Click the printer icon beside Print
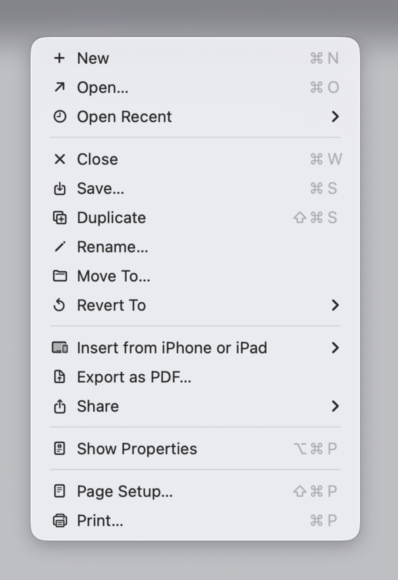The height and width of the screenshot is (580, 398). [60, 520]
